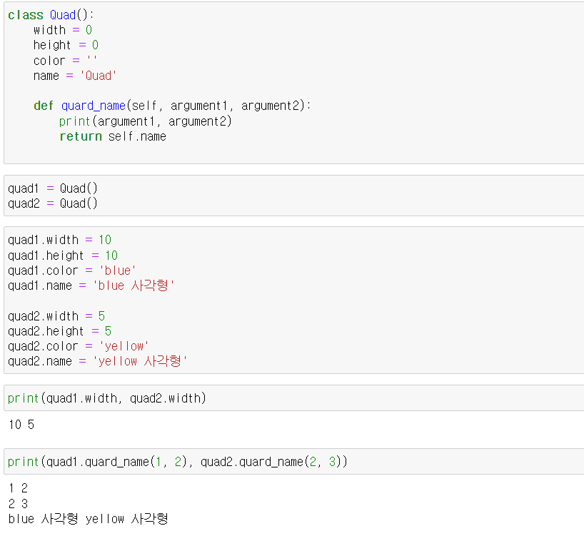This screenshot has width=584, height=536.
Task: Click the quad1.name = 'blue 사각형' line
Action: click(x=91, y=285)
